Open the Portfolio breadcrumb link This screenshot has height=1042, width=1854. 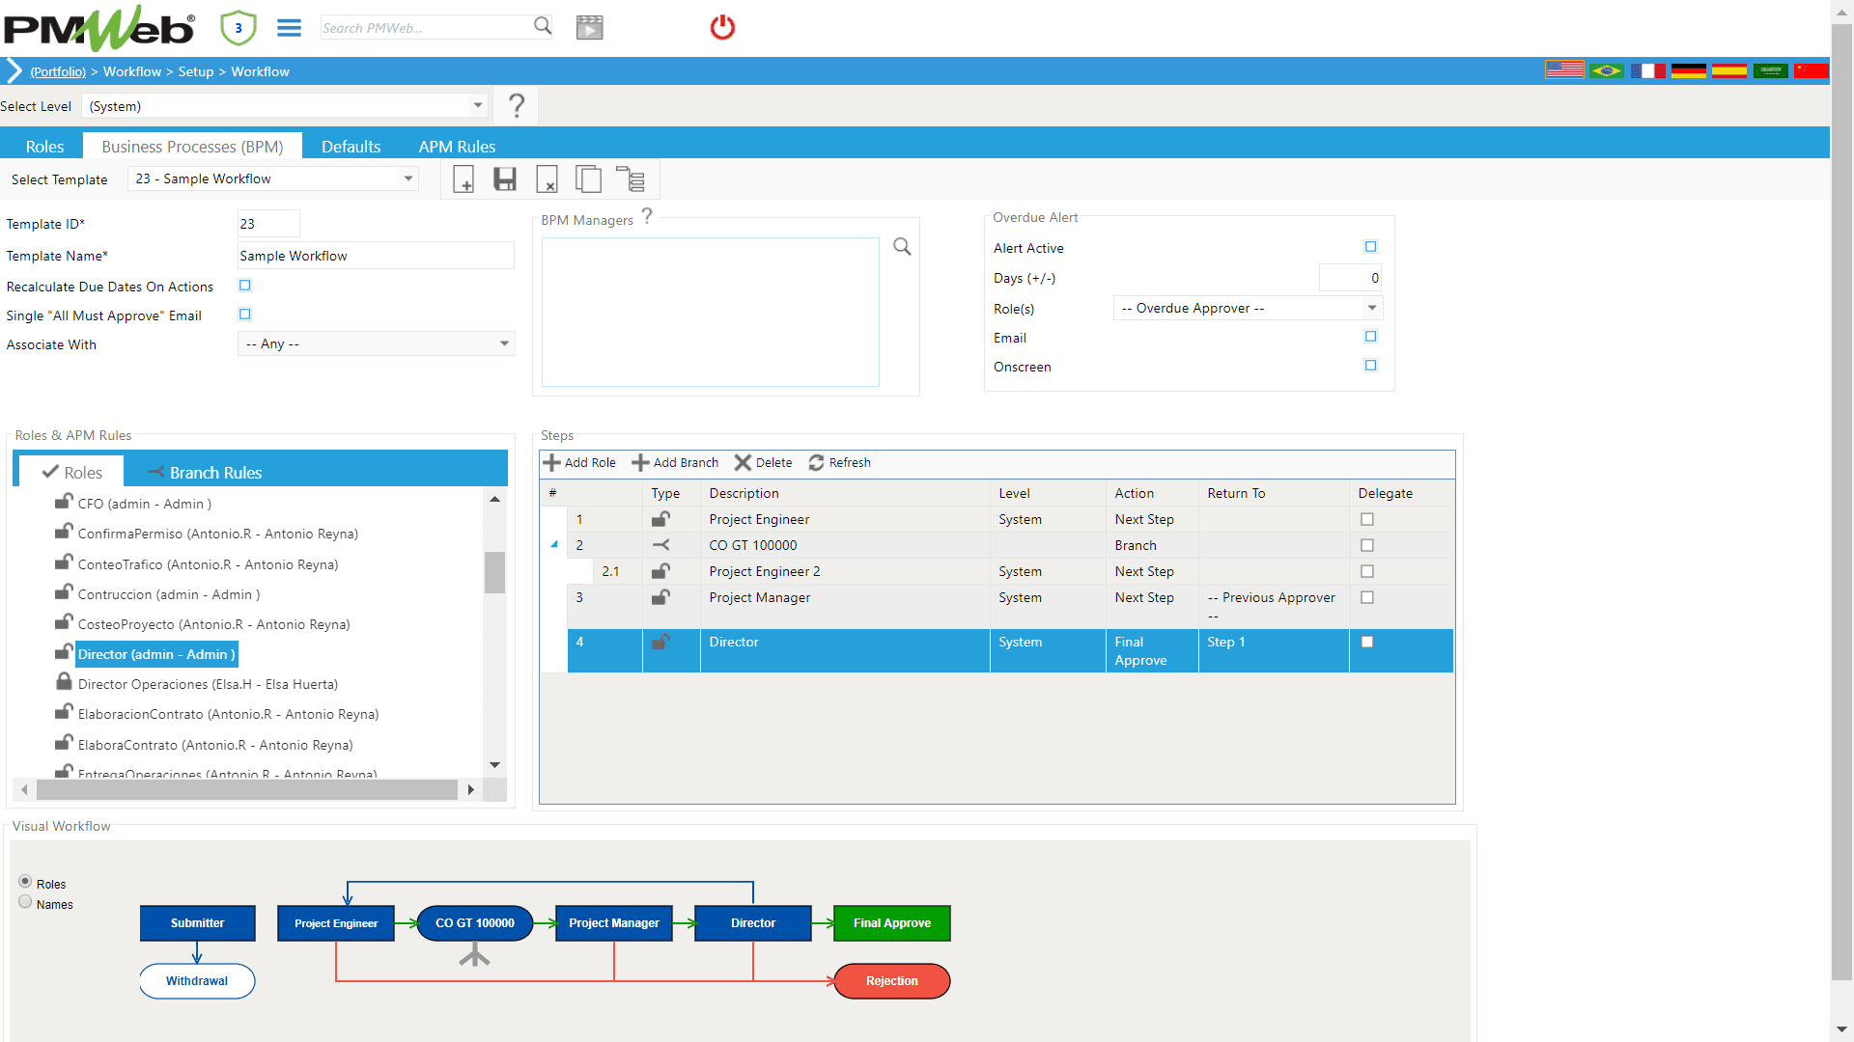coord(58,71)
